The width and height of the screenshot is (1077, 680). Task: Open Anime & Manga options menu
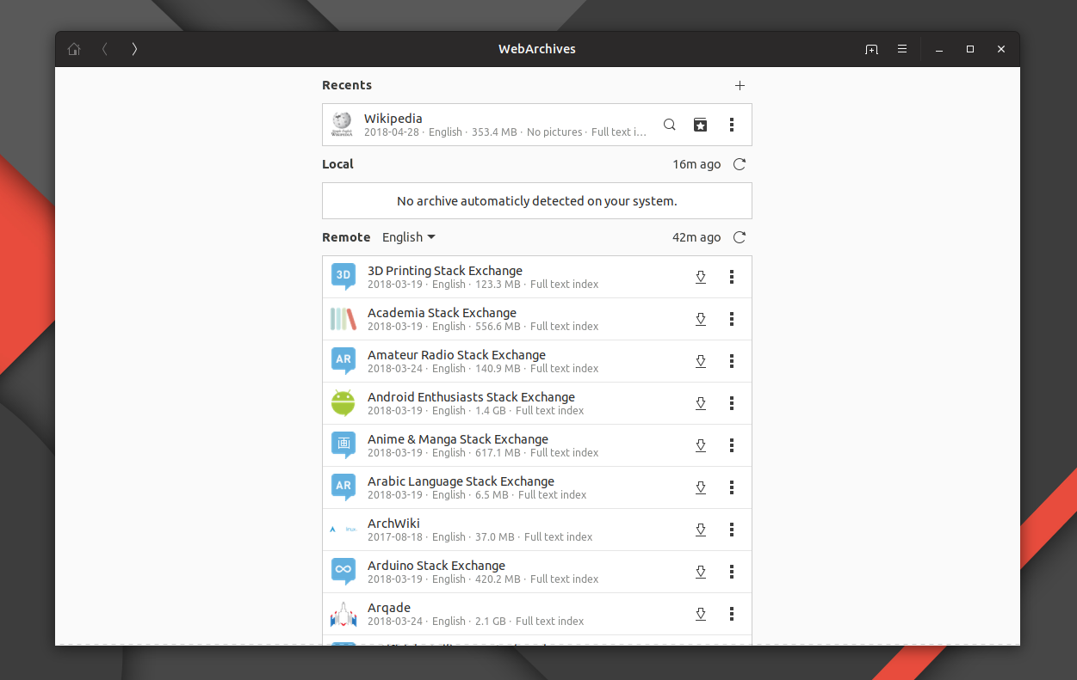pyautogui.click(x=732, y=445)
